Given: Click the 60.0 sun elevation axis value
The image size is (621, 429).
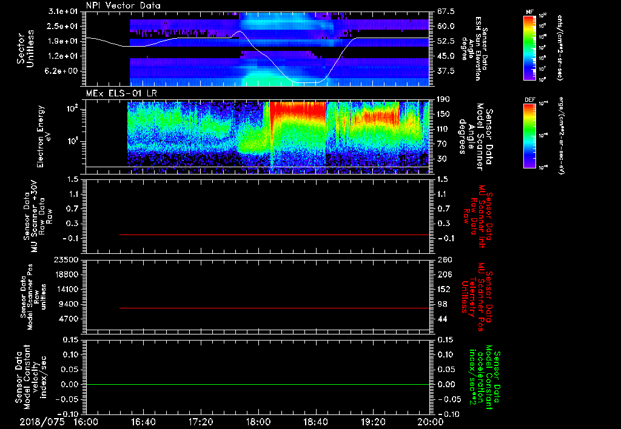Looking at the screenshot, I should pos(446,26).
